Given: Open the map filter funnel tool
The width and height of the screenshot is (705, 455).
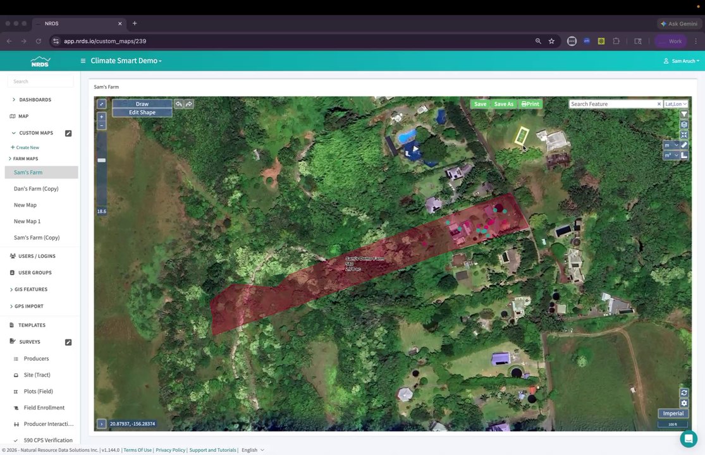Looking at the screenshot, I should [684, 114].
